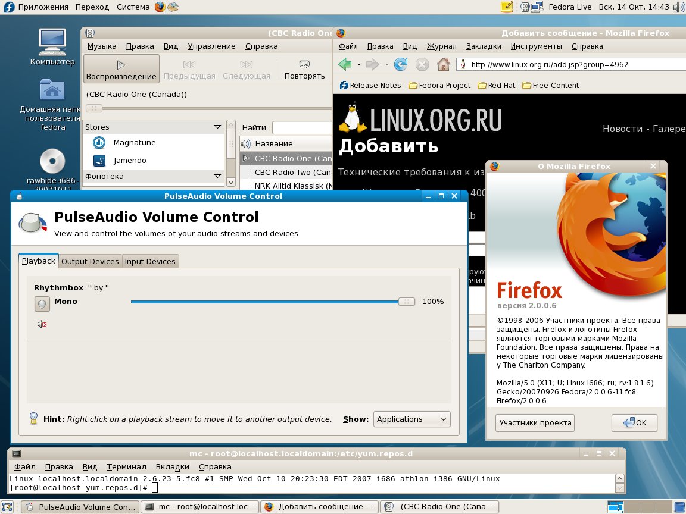The width and height of the screenshot is (686, 514).
Task: Open the sticky notes icon in top panel
Action: [x=507, y=7]
